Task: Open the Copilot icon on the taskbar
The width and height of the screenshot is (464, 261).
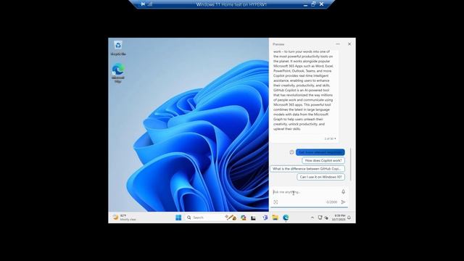Action: [244, 217]
